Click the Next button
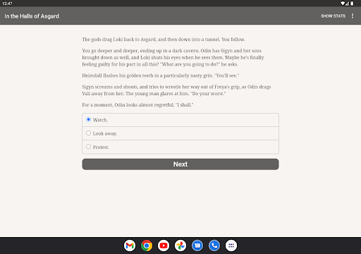Screen dimensions: 361x254 [x=180, y=164]
